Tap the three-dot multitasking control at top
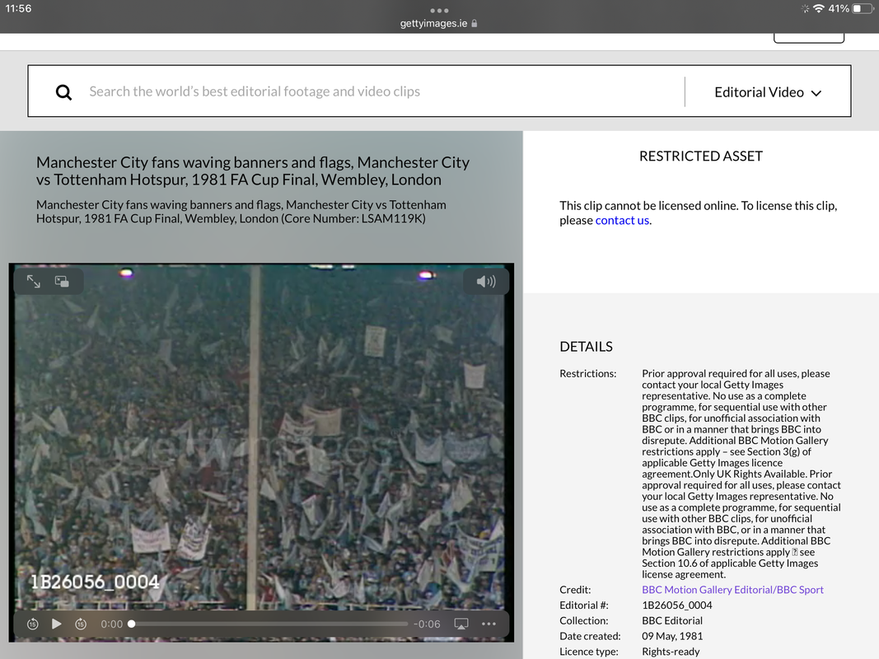 (x=439, y=10)
